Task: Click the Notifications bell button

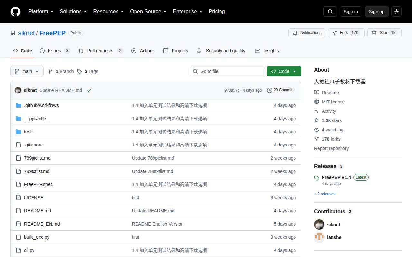Action: tap(307, 33)
